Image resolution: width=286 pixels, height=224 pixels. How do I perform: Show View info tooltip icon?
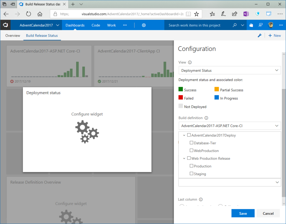click(x=190, y=62)
